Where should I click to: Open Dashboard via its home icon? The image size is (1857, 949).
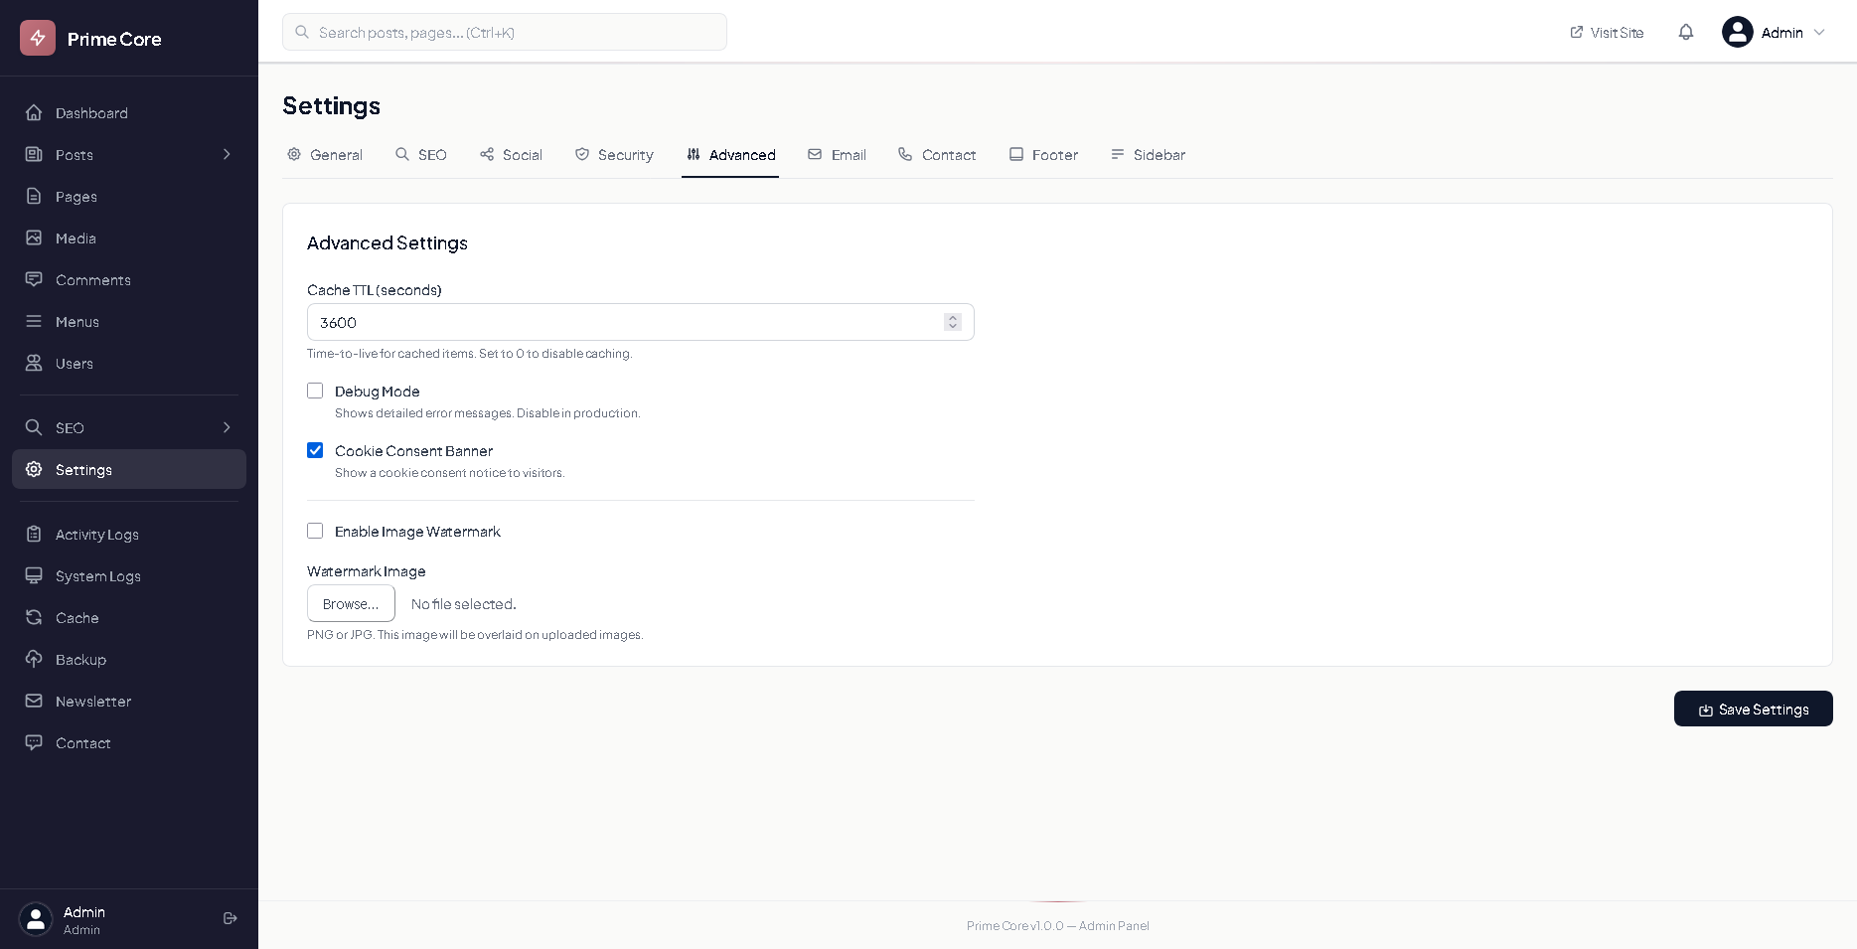34,113
